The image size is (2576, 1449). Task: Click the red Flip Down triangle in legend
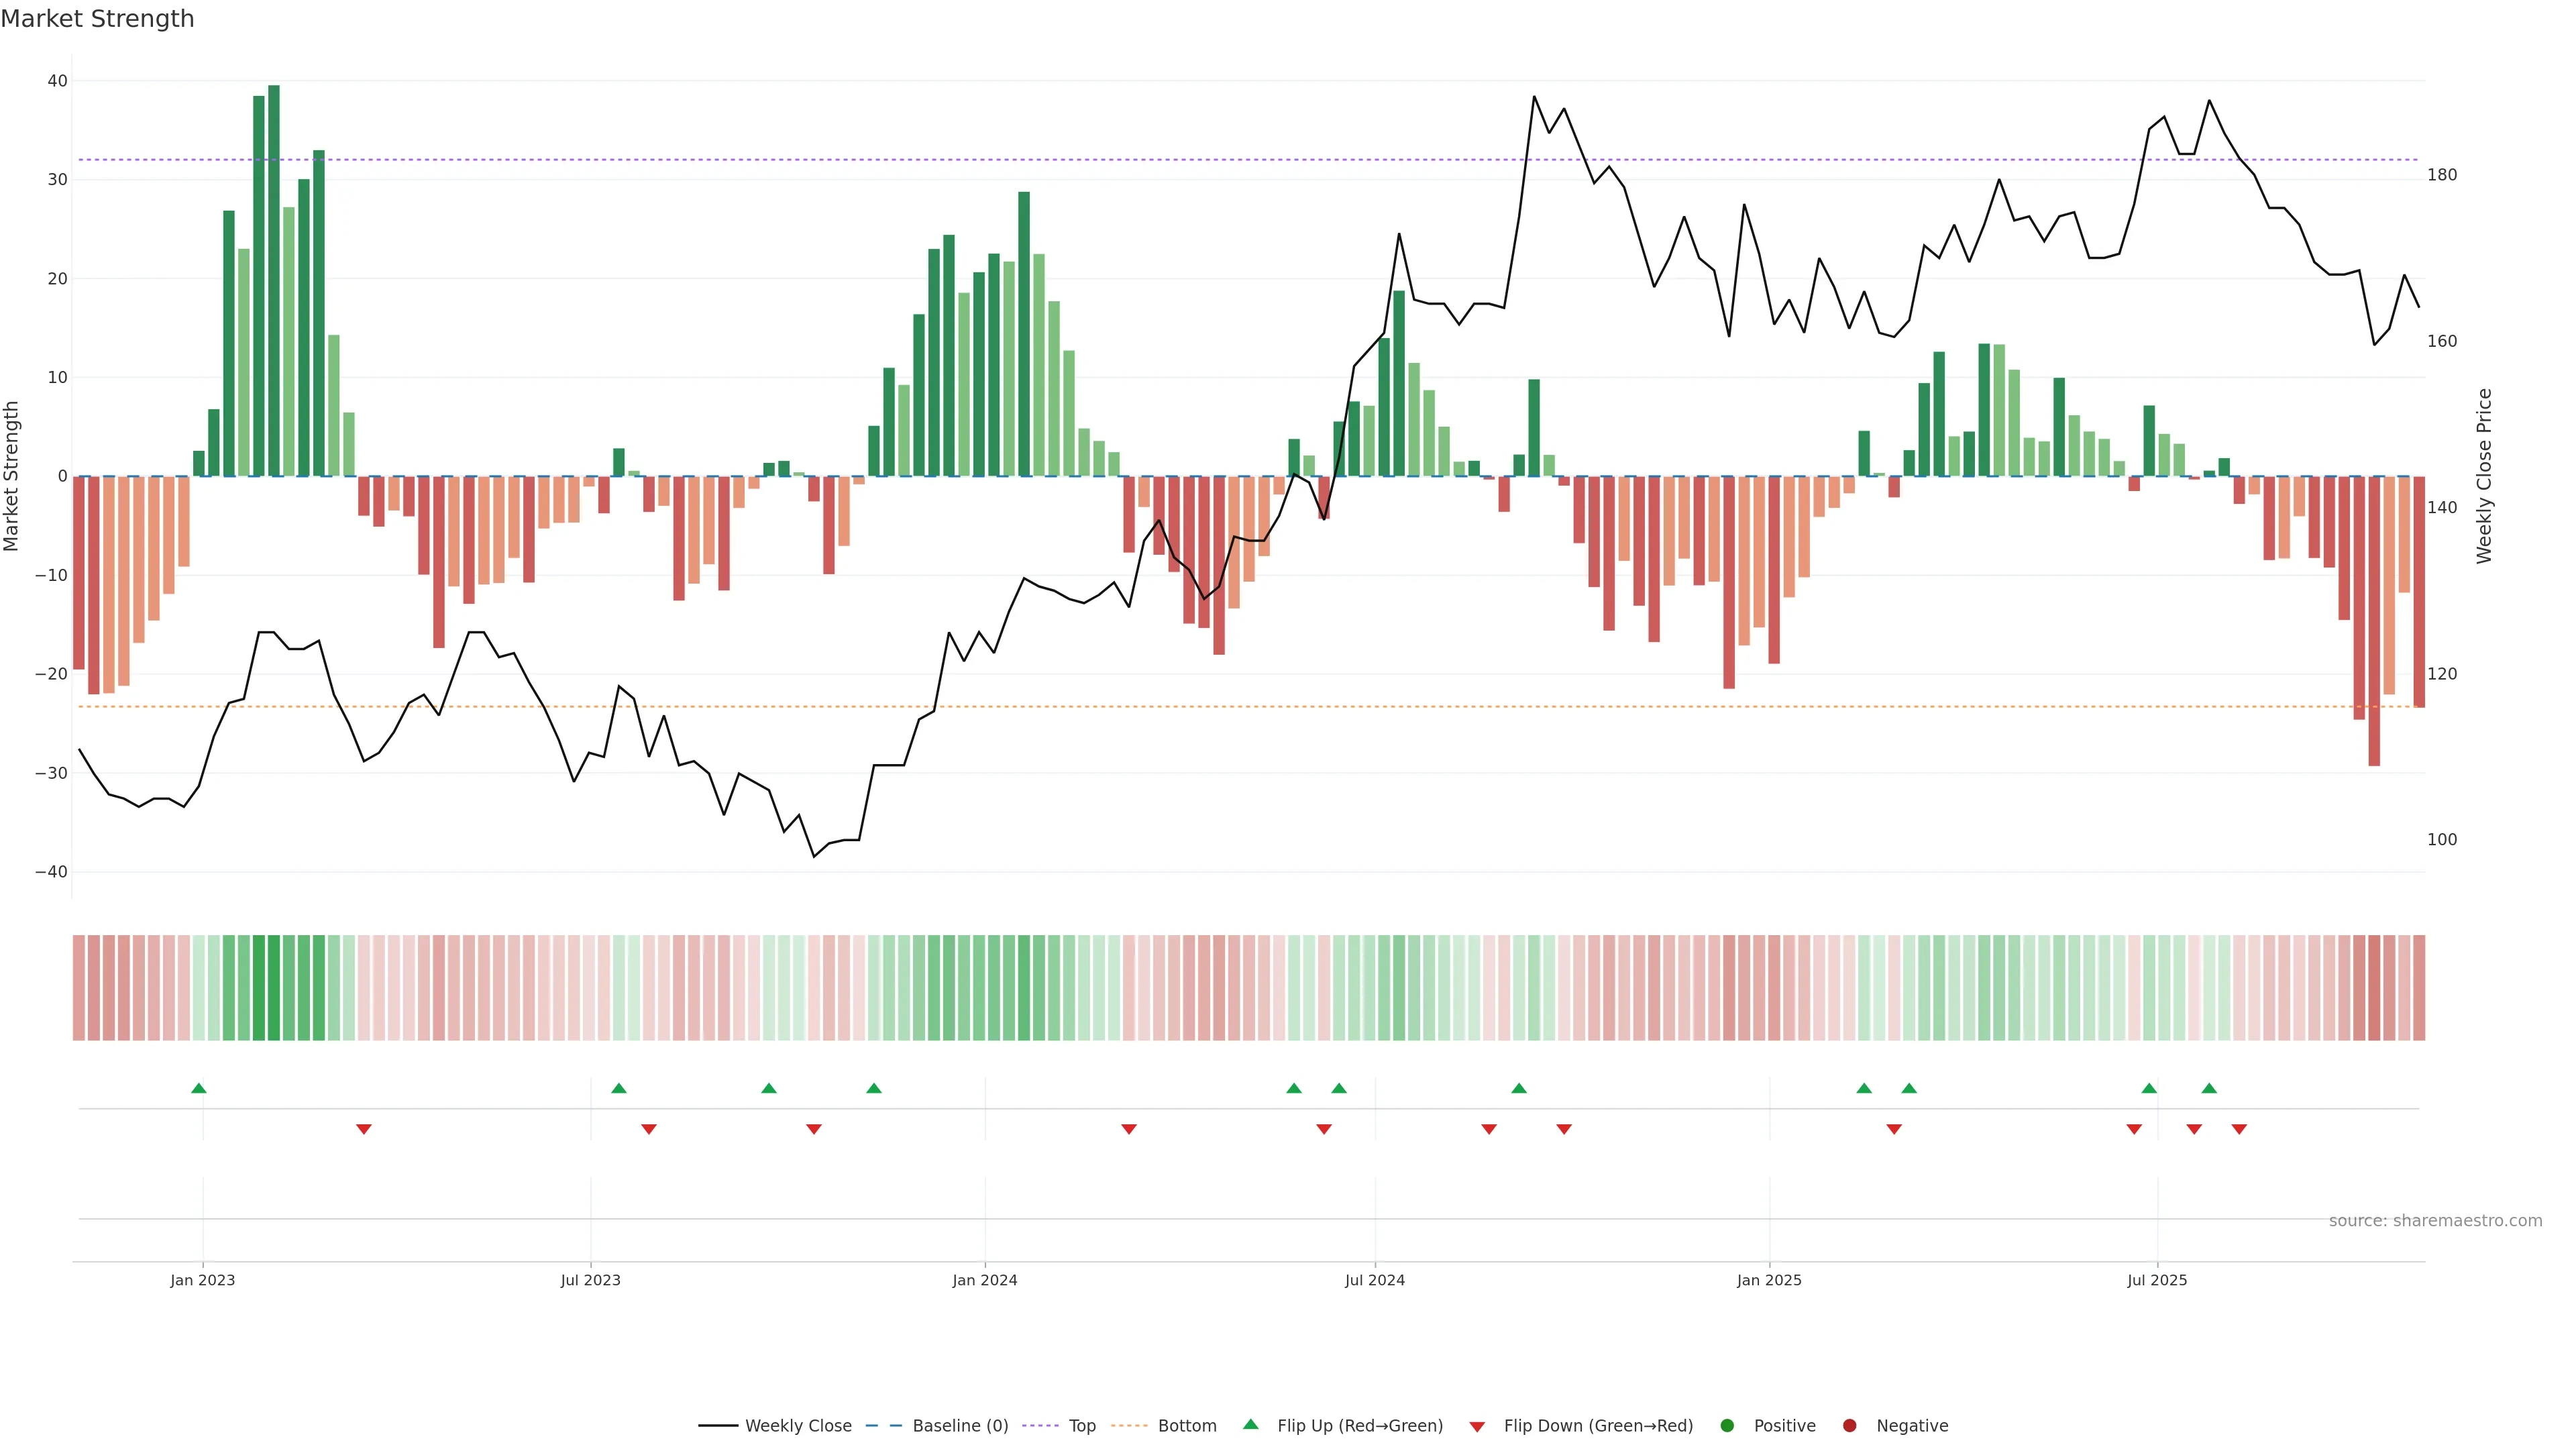[x=1477, y=1427]
